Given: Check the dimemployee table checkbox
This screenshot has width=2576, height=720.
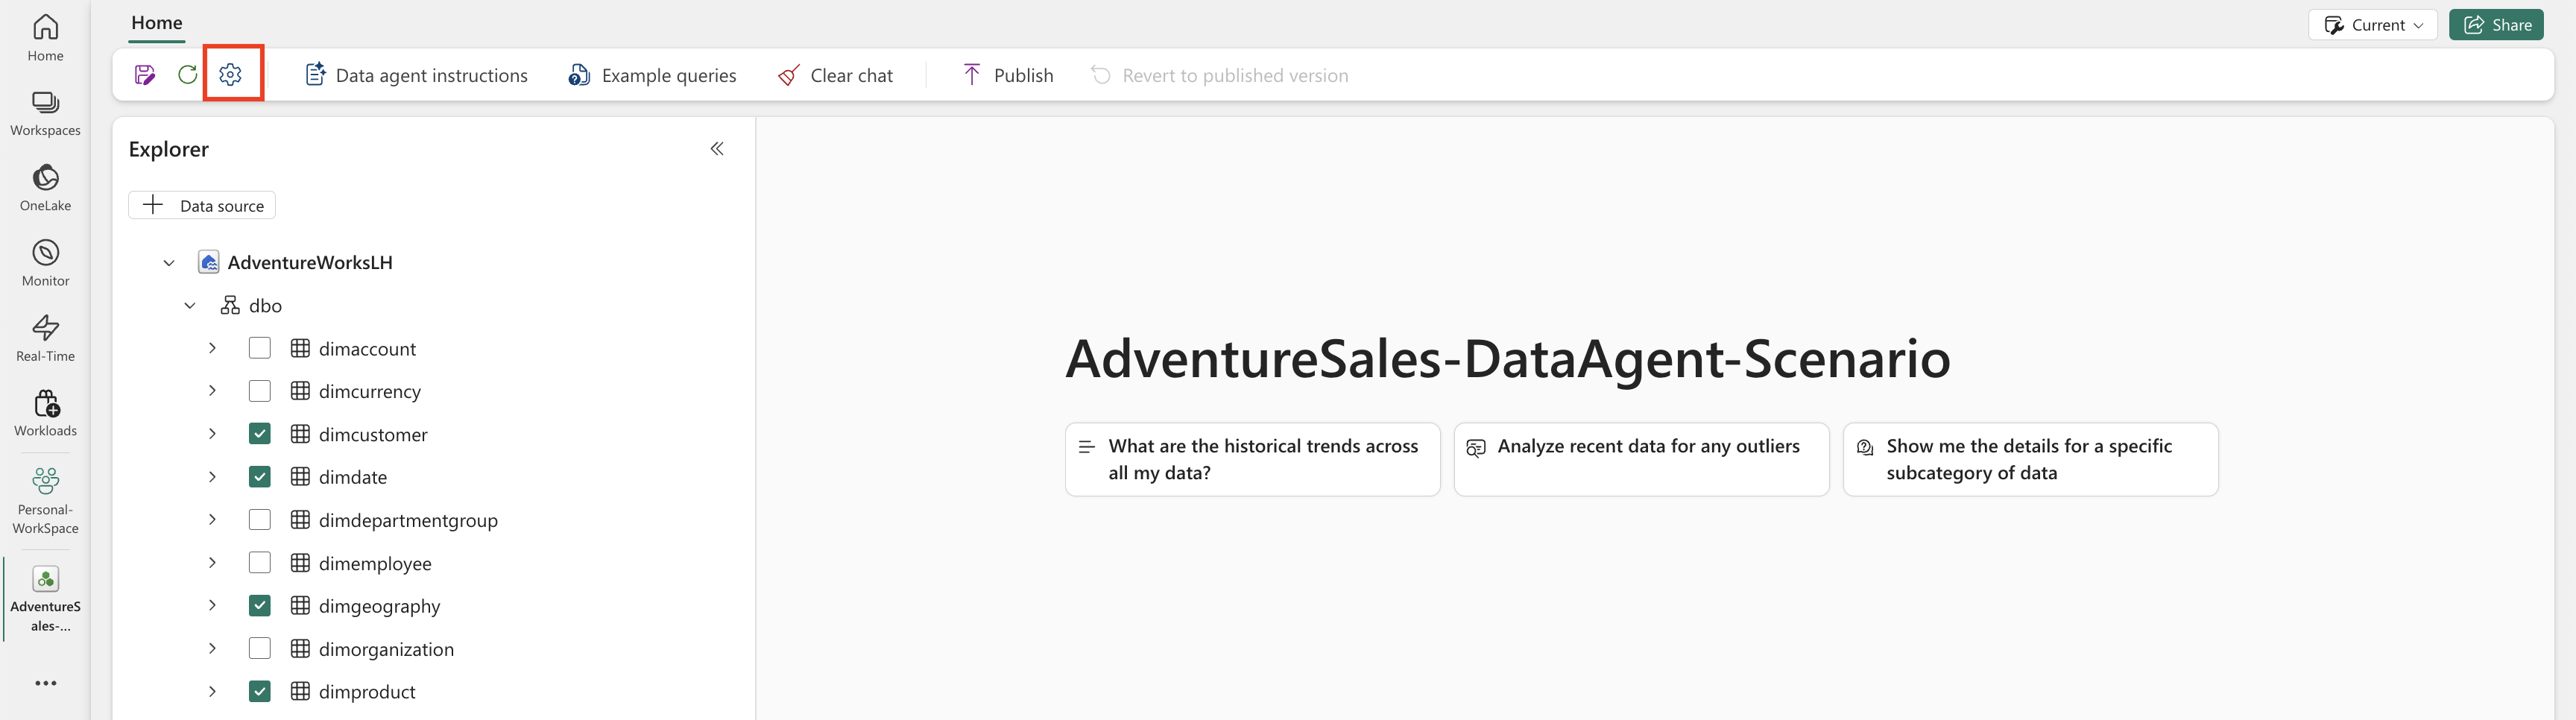Looking at the screenshot, I should click(260, 563).
